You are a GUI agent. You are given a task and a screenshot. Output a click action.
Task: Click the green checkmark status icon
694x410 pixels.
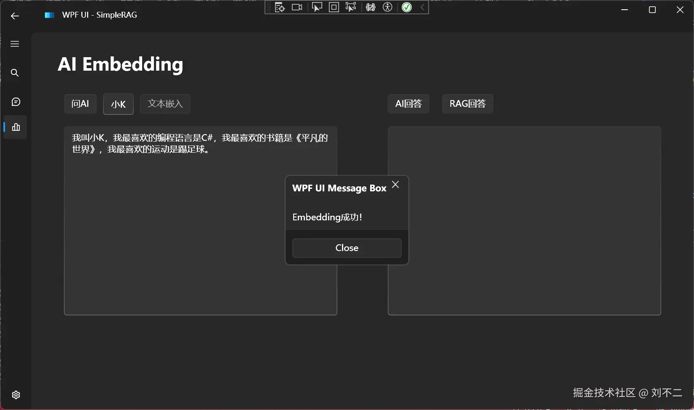[x=407, y=8]
